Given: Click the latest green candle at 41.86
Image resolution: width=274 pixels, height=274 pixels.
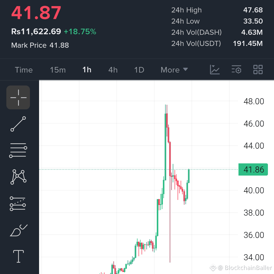Looking at the screenshot, I should point(189,176).
